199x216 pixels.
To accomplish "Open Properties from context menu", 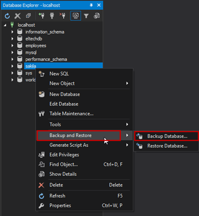I will coord(84,205).
